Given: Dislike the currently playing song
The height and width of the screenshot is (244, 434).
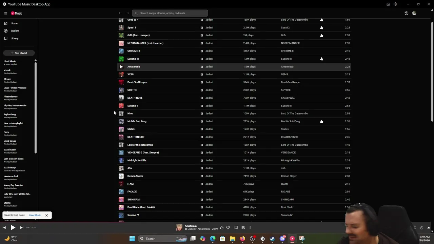Looking at the screenshot, I should [228, 228].
